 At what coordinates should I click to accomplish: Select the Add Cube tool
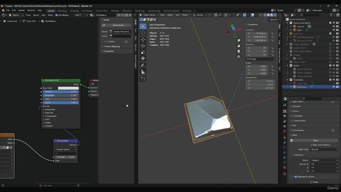pyautogui.click(x=143, y=79)
